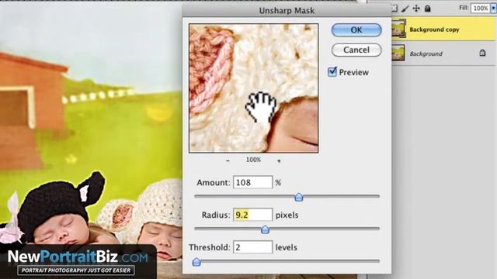
Task: Click the Radius pixels field
Action: [252, 215]
